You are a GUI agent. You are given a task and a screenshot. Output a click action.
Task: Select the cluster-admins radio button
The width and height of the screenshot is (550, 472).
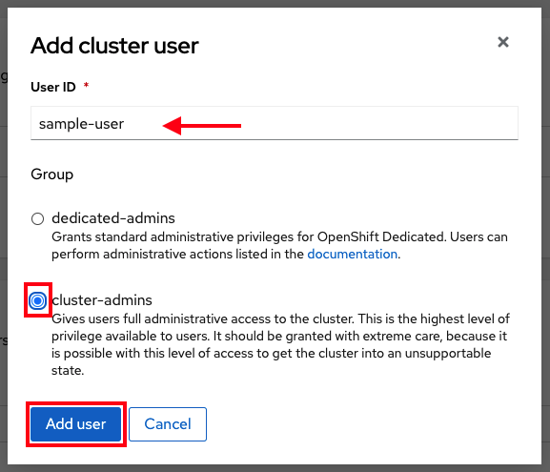click(37, 300)
